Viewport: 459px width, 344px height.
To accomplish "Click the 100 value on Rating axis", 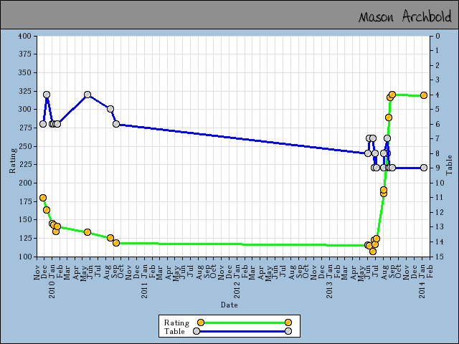I will coord(24,257).
